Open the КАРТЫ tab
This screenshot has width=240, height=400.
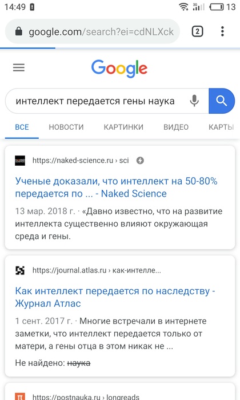tap(221, 127)
